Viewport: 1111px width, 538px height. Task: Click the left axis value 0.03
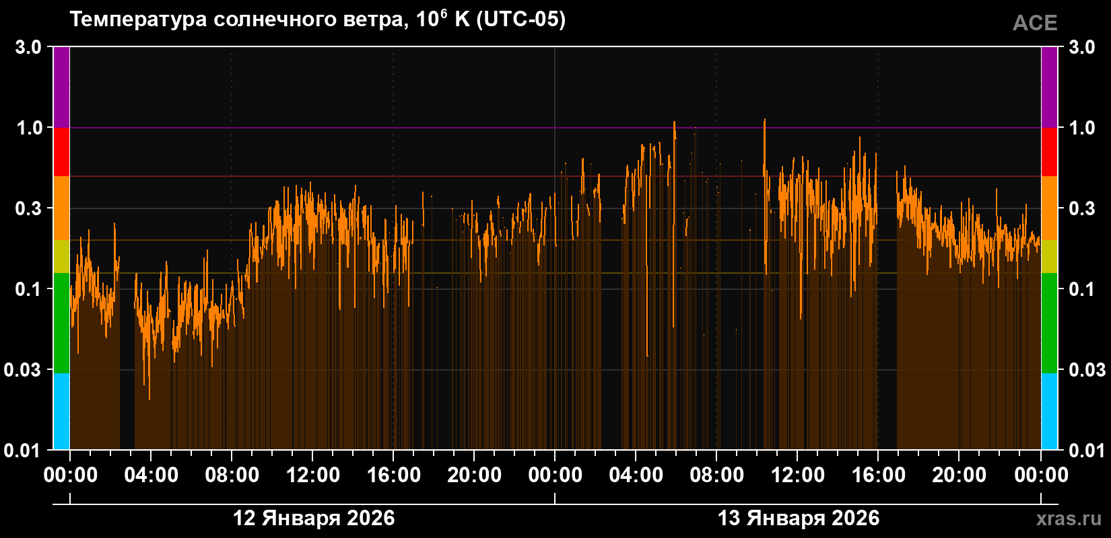23,370
